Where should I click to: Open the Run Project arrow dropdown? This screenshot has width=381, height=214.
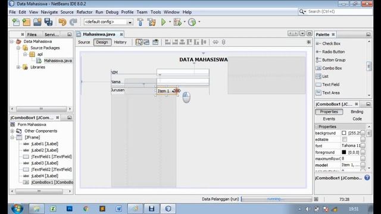click(x=170, y=22)
